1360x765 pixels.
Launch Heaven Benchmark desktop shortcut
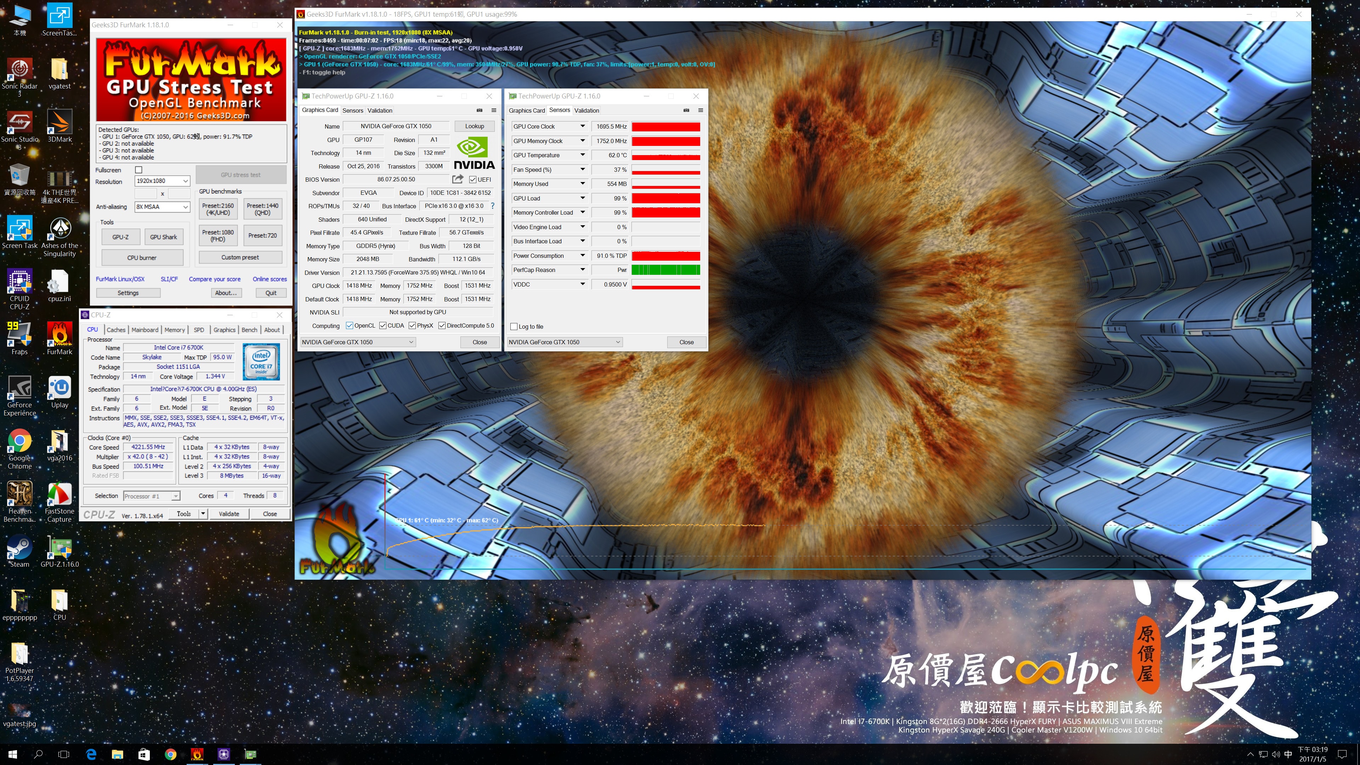(x=19, y=502)
